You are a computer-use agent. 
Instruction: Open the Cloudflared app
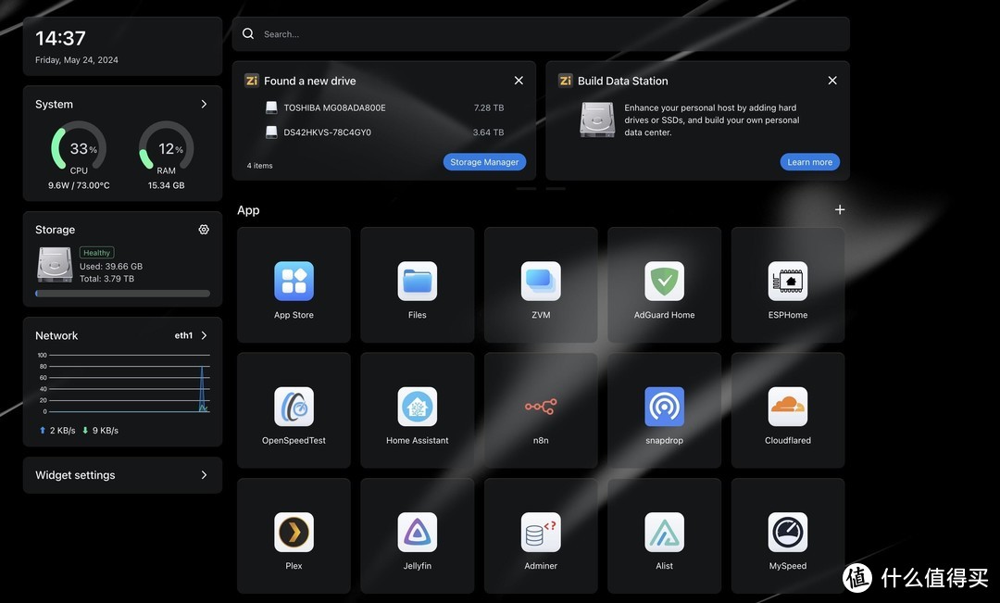coord(787,408)
